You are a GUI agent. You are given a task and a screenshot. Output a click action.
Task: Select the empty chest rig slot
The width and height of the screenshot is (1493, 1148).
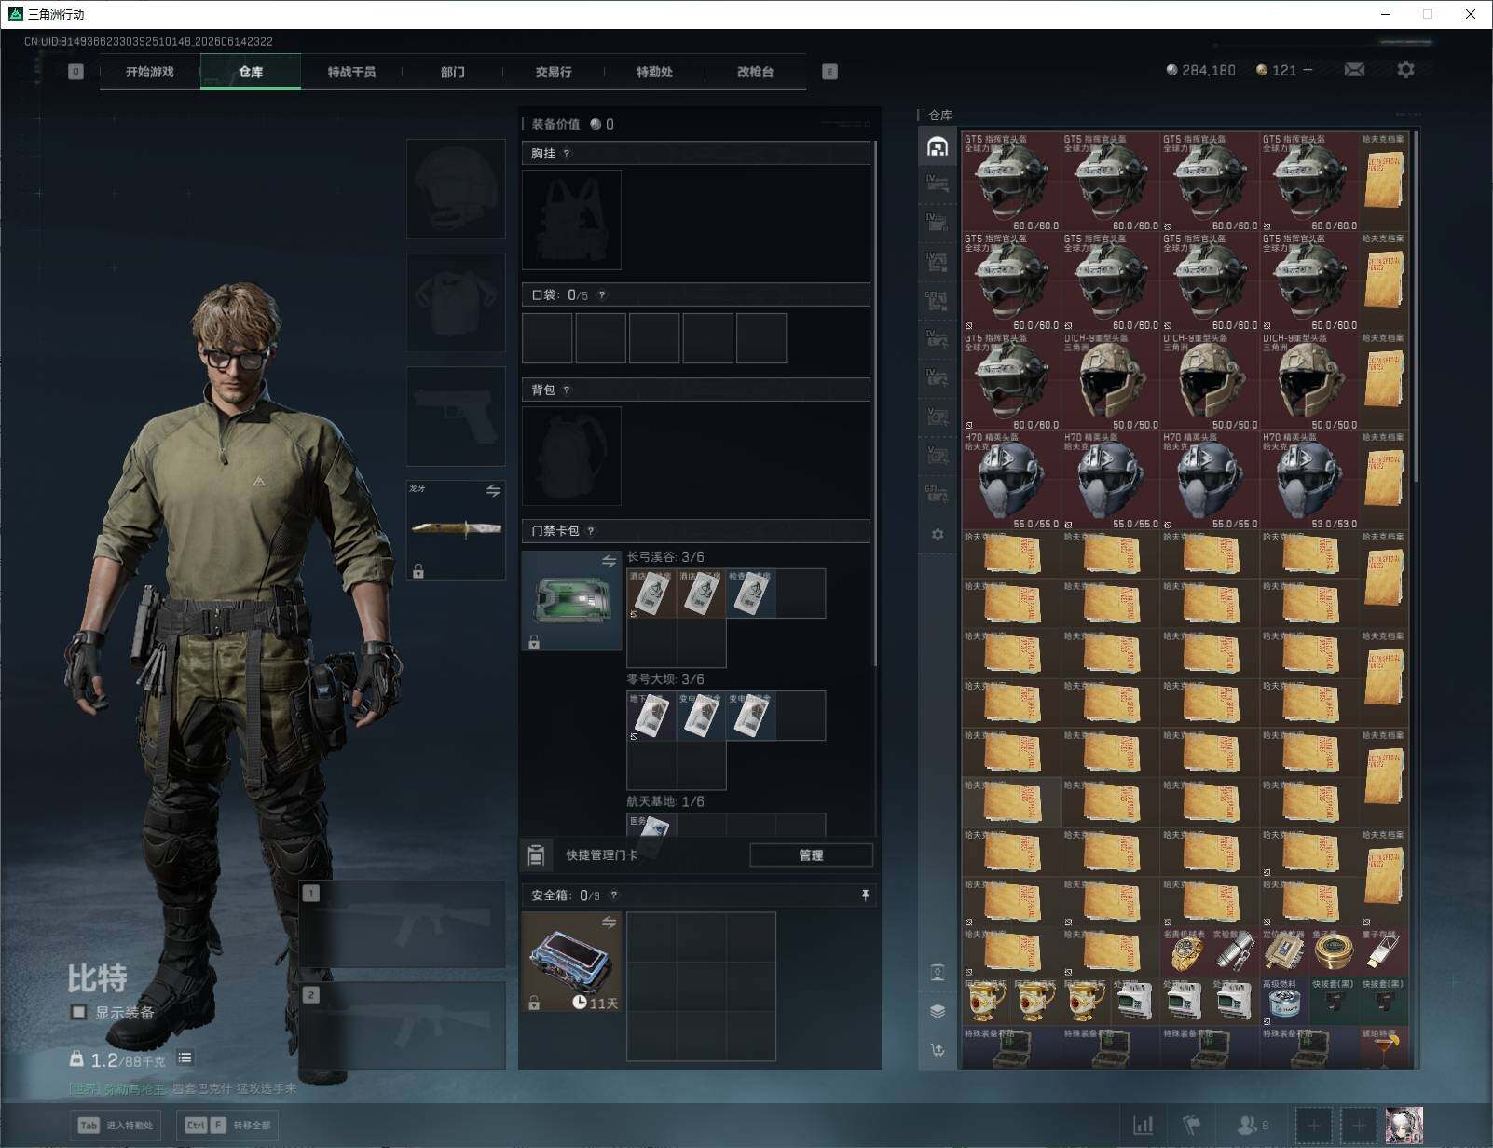point(571,220)
